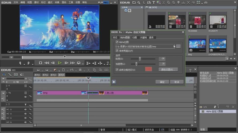Click the 加速度(L) slider handle
The width and height of the screenshot is (238, 133).
coord(136,64)
